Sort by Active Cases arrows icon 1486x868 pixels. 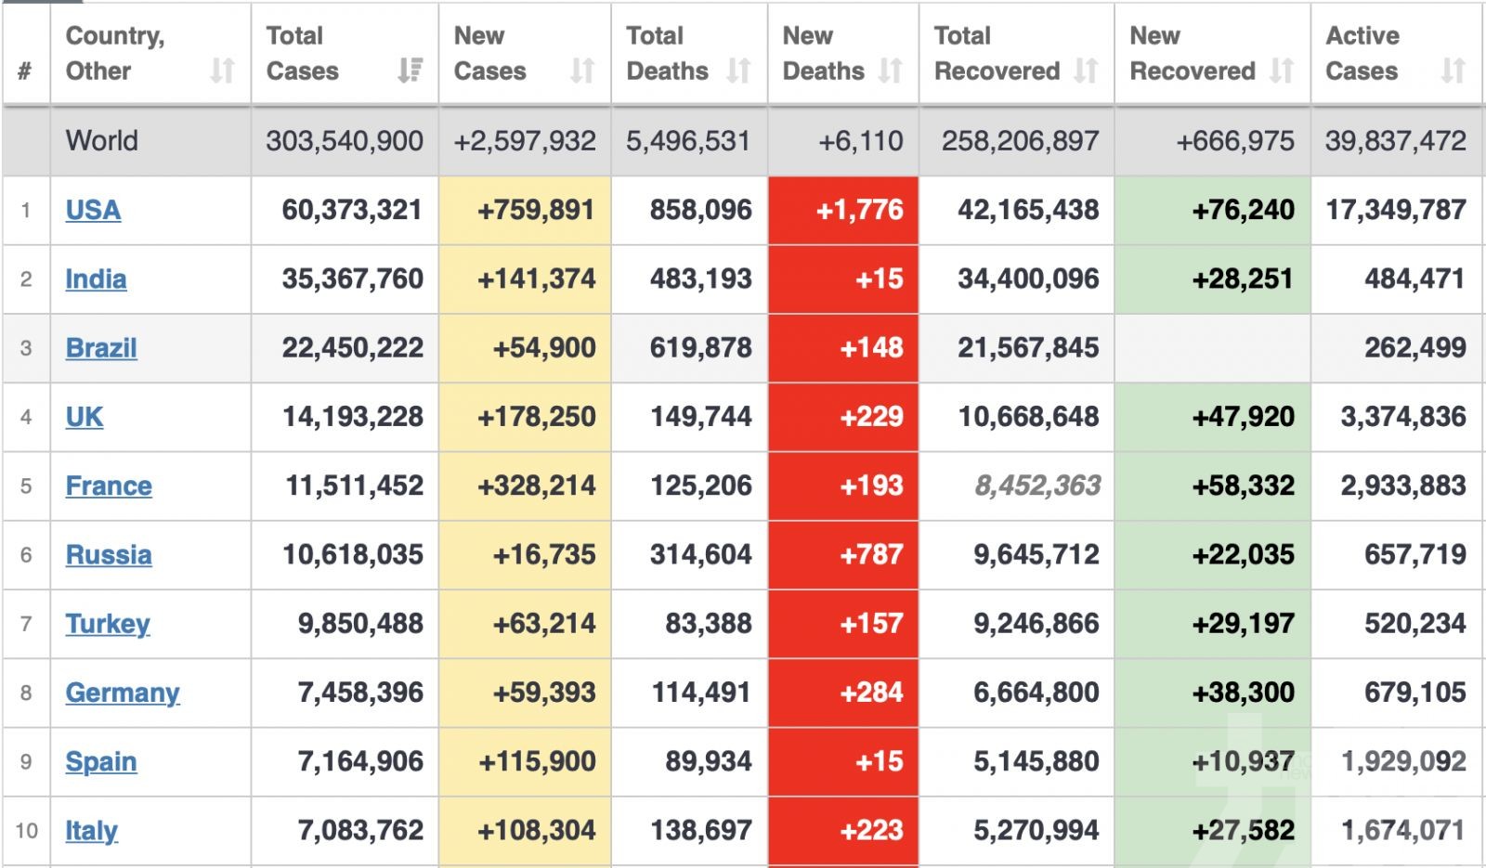(x=1453, y=71)
